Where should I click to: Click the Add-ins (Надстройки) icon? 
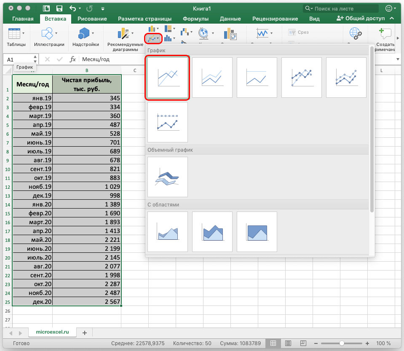(84, 34)
